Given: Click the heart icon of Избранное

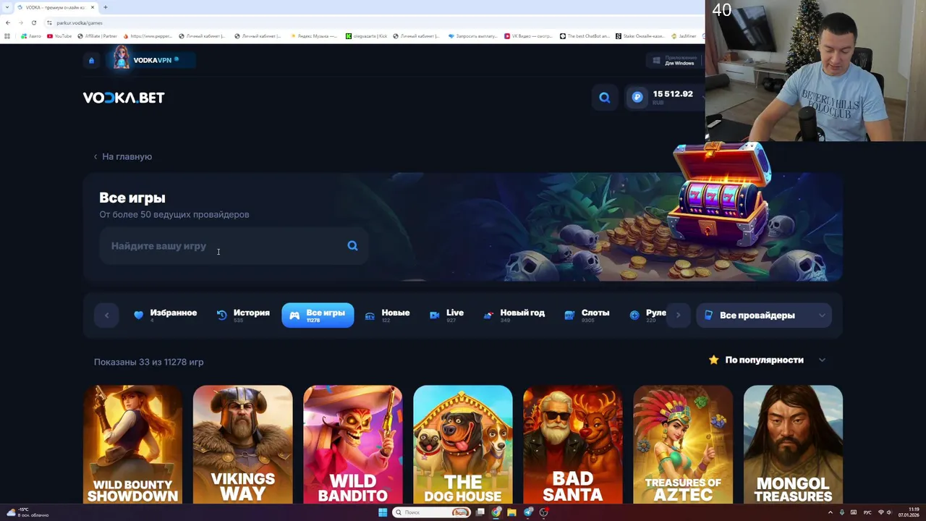Looking at the screenshot, I should 139,315.
